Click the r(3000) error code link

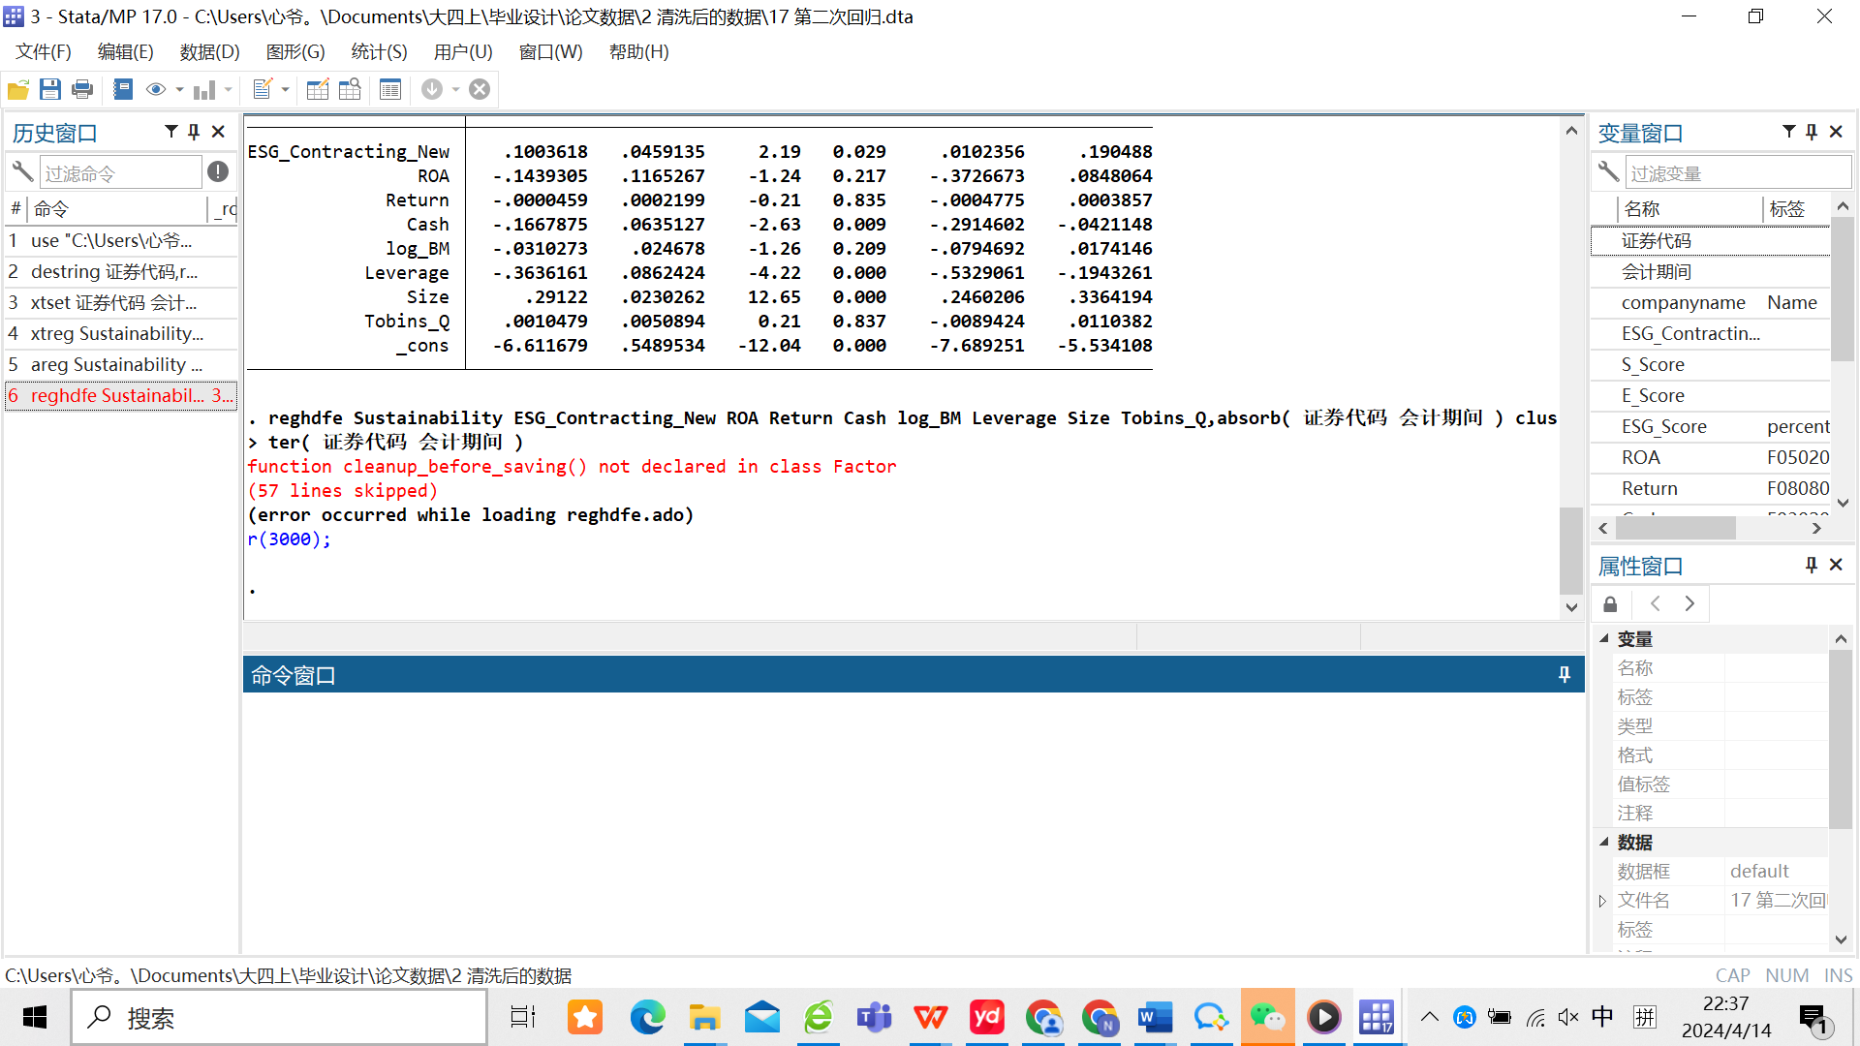(x=285, y=539)
